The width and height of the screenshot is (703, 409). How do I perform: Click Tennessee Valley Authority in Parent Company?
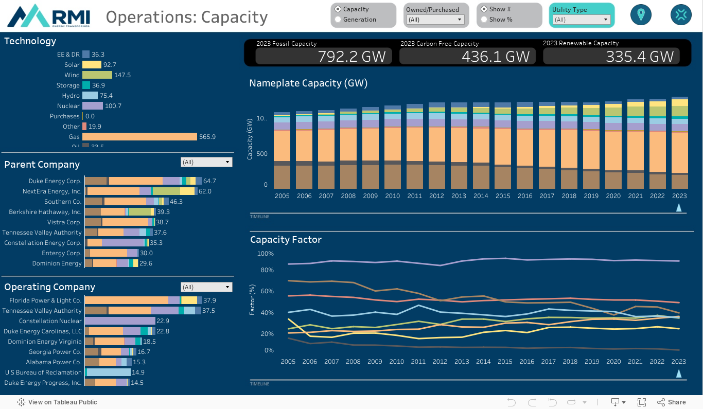click(x=42, y=233)
